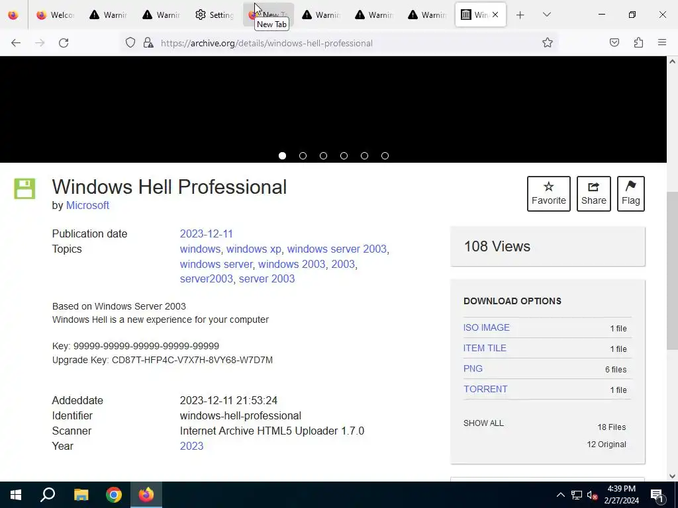Open the 'windows 2003' topic link

click(x=292, y=264)
